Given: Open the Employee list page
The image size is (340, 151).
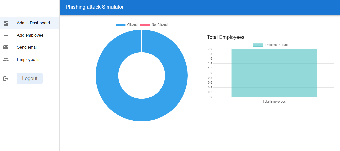Looking at the screenshot, I should tap(29, 60).
